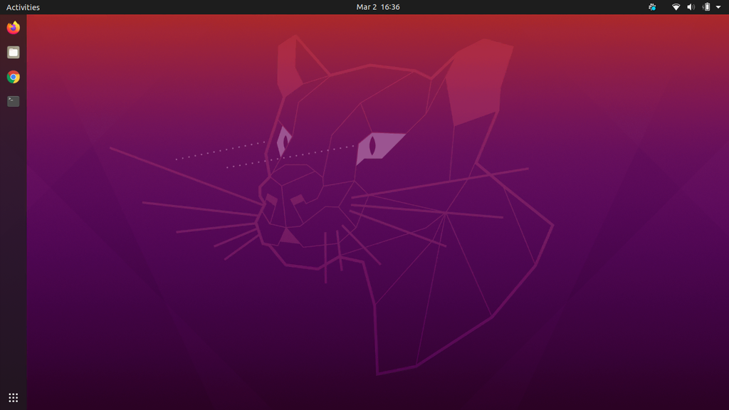Screen dimensions: 729x410
Task: Expand the system menu arrow
Action: point(718,7)
